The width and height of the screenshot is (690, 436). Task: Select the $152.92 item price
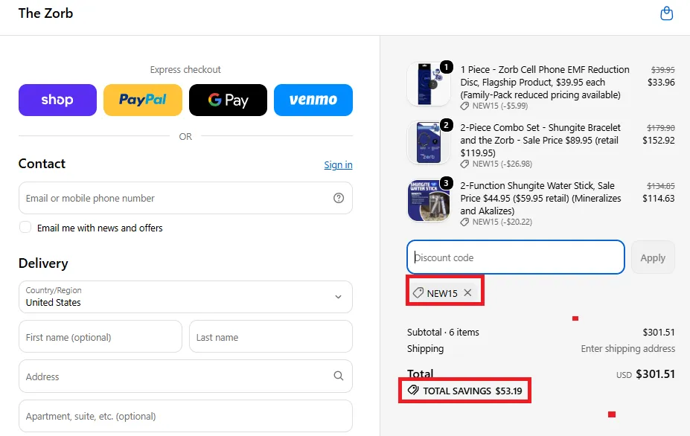point(659,141)
